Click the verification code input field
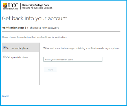Screen dimensions: 127x106 (x=73, y=59)
